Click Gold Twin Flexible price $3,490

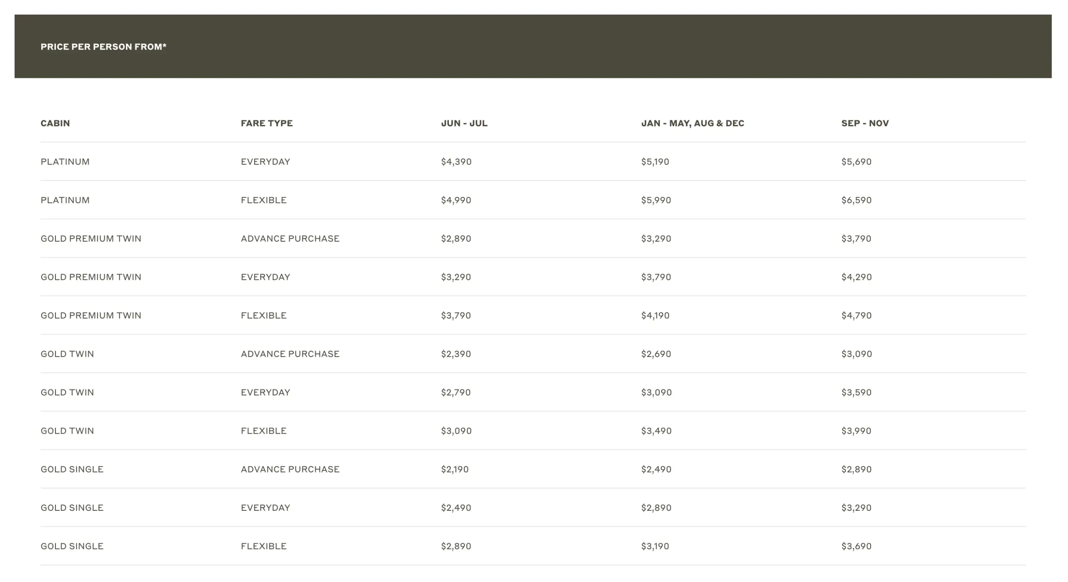click(x=656, y=431)
